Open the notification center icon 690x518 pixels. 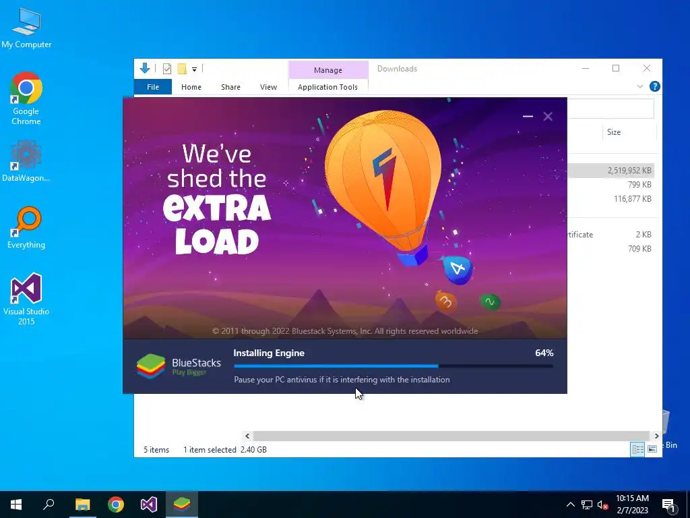pyautogui.click(x=668, y=505)
